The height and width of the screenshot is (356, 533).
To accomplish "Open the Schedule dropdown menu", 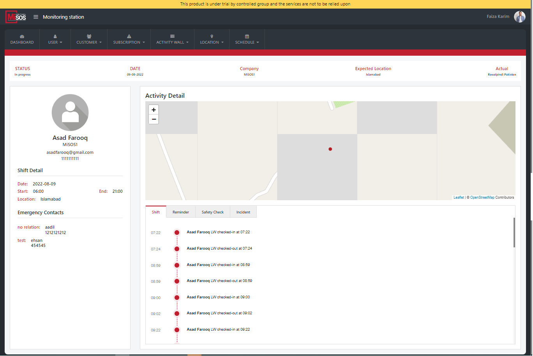I will coord(247,39).
